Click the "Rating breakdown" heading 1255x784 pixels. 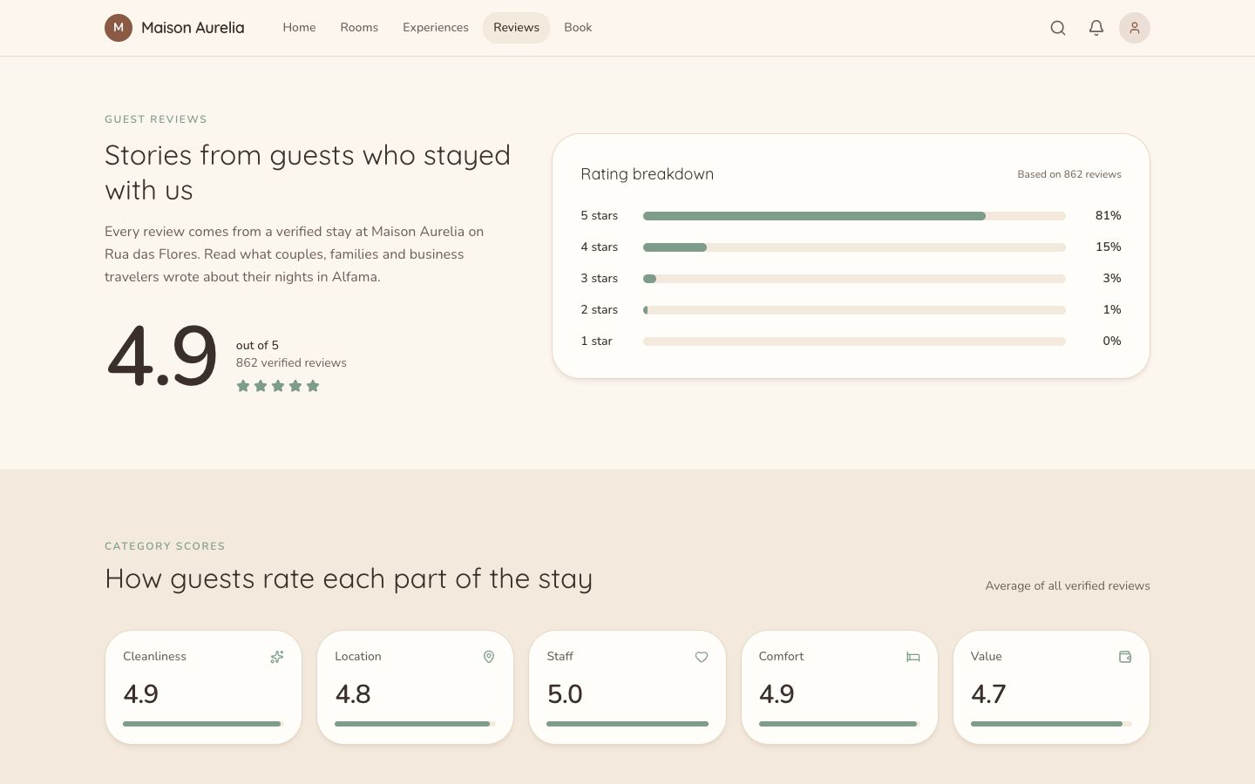click(648, 174)
